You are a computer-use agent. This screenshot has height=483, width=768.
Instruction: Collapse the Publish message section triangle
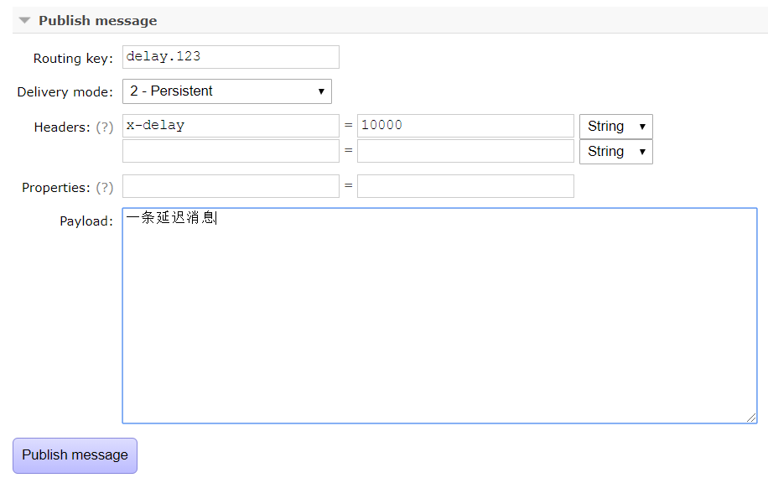click(24, 21)
